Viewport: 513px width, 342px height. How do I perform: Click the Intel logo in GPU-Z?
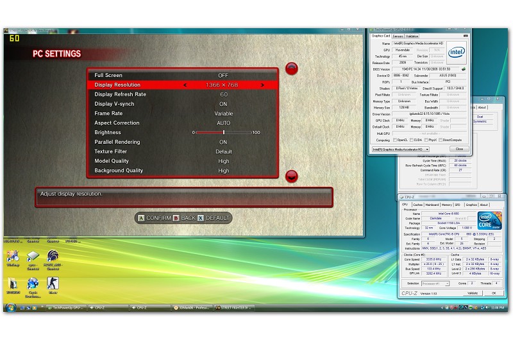click(x=457, y=52)
